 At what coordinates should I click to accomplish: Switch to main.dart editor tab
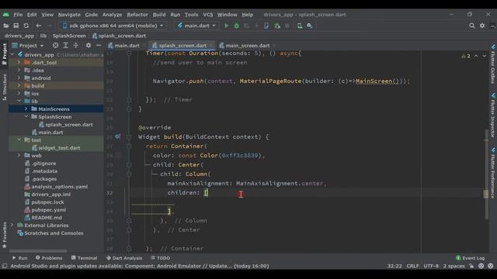click(125, 46)
